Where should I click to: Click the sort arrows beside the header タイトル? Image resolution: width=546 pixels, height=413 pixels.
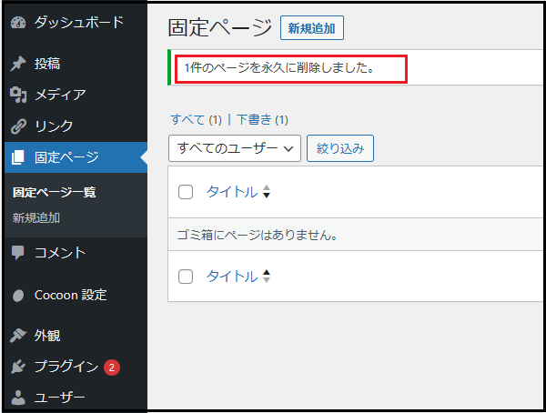267,192
